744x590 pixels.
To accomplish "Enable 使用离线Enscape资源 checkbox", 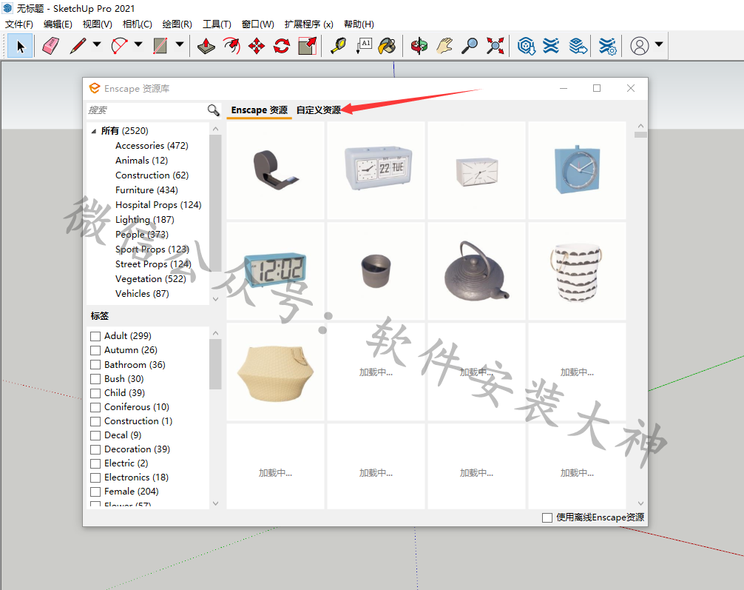I will click(547, 517).
